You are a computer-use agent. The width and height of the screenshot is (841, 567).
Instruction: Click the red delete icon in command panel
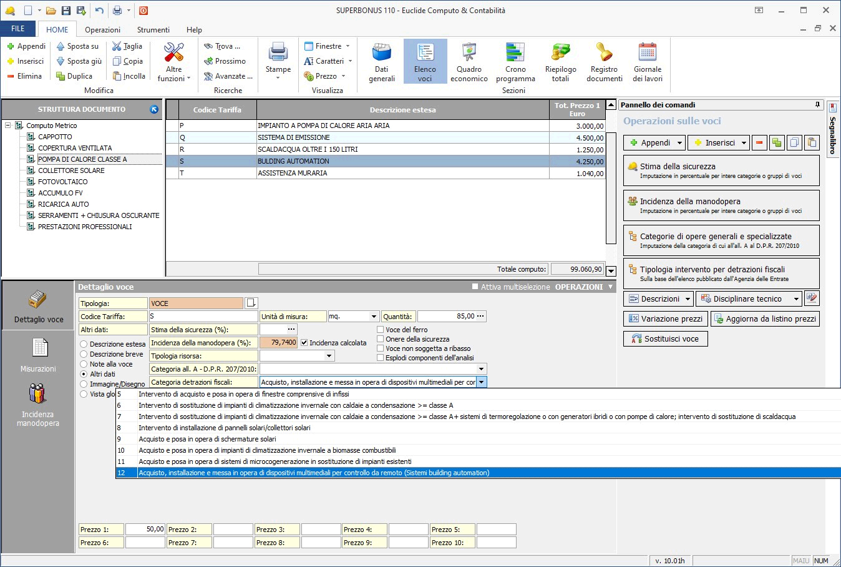759,143
